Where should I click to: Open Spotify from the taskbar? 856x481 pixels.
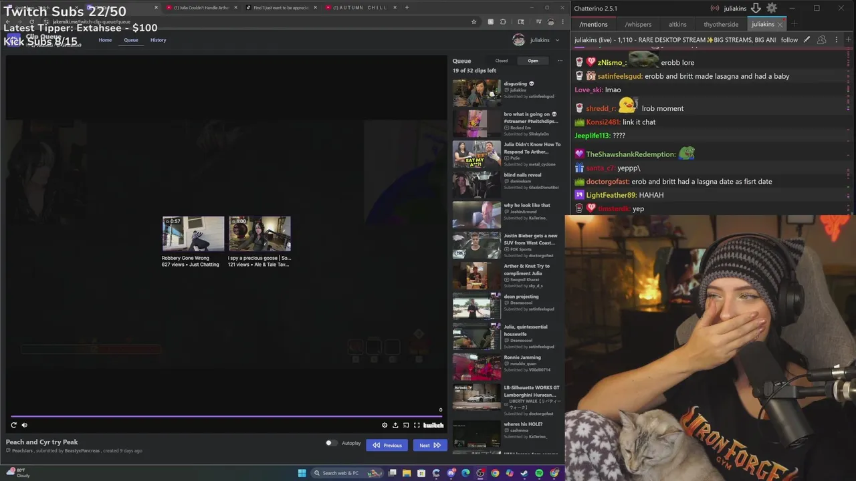point(539,473)
